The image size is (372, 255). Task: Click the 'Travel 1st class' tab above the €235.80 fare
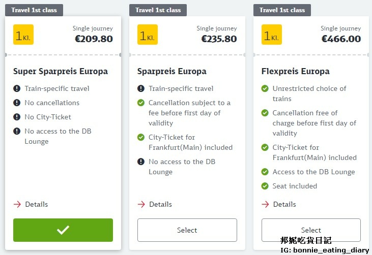point(158,10)
